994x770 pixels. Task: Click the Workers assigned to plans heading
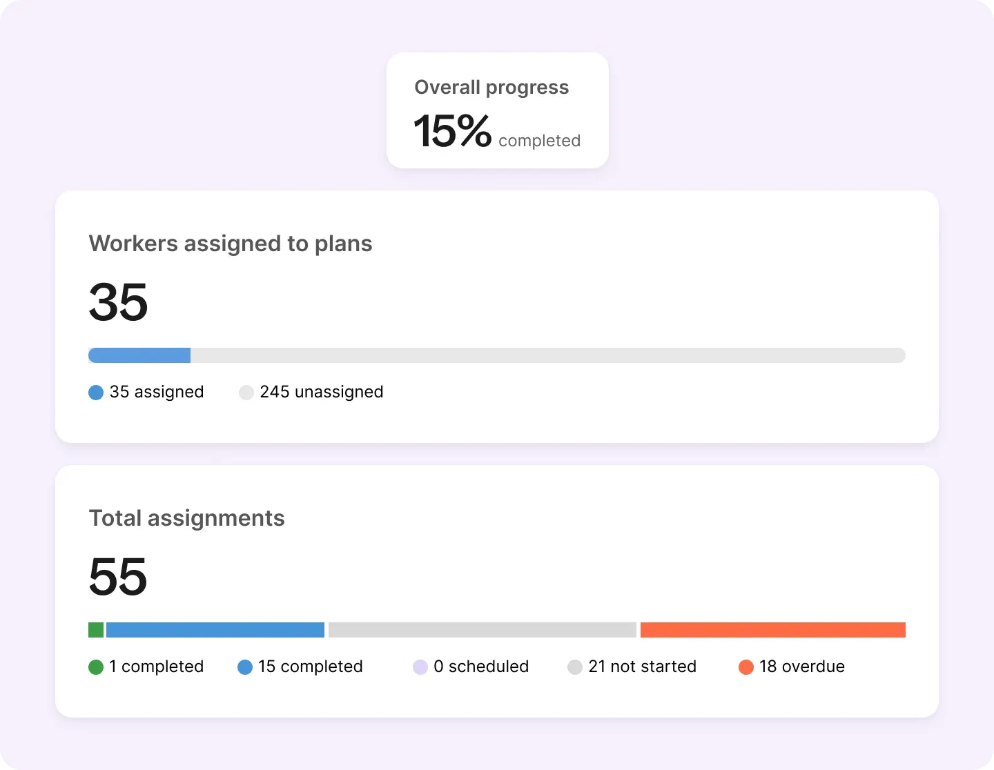pyautogui.click(x=231, y=244)
